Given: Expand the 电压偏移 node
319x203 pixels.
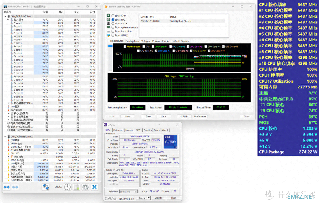Looking at the screenshot, I should pyautogui.click(x=8, y=157).
